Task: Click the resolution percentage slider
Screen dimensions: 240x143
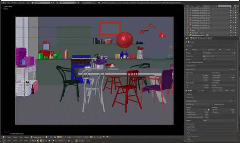Action: click(197, 80)
